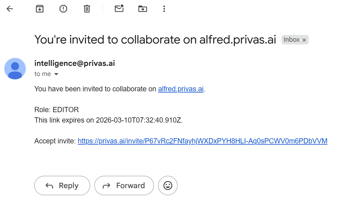
Task: Open the Move to folder icon
Action: point(143,9)
